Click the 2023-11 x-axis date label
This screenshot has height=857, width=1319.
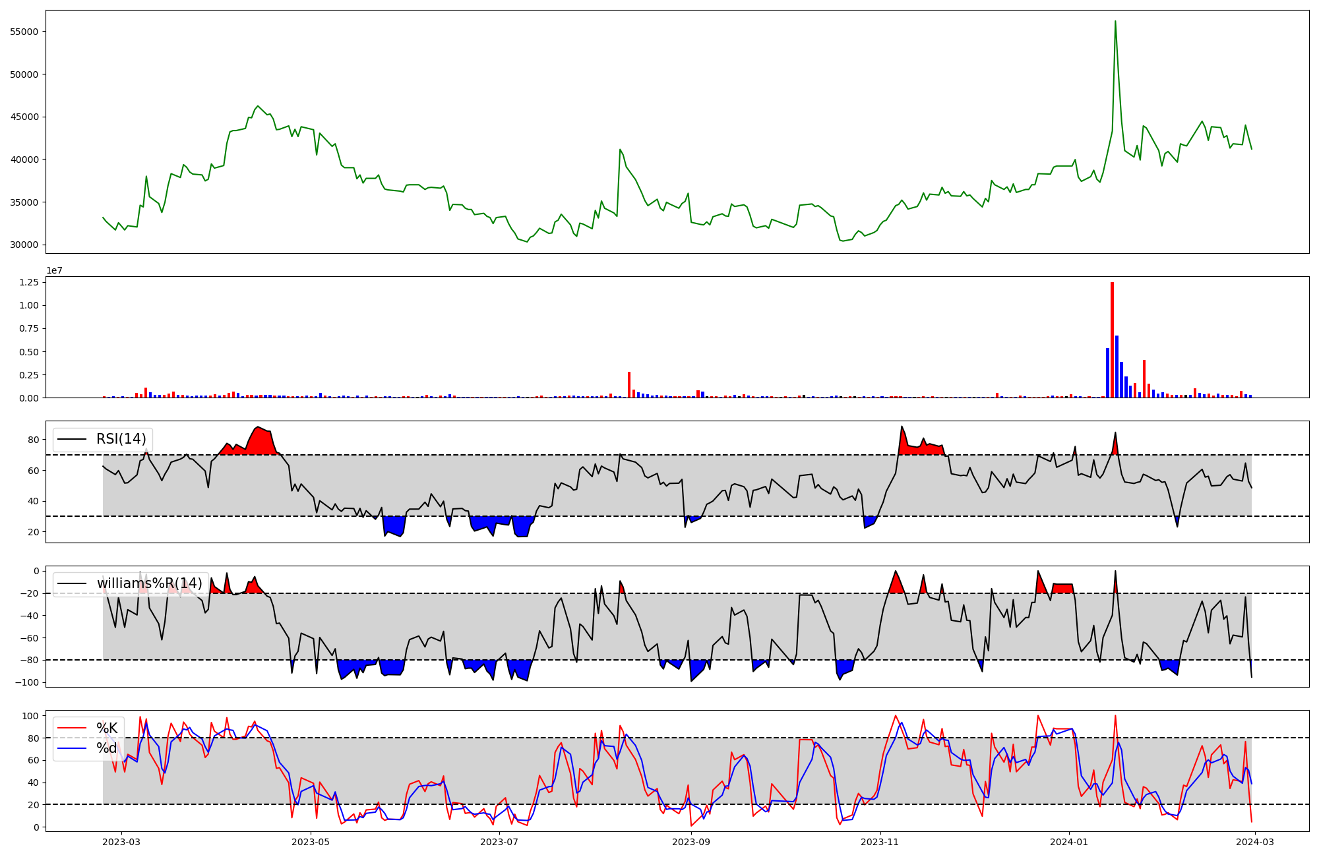pyautogui.click(x=880, y=842)
